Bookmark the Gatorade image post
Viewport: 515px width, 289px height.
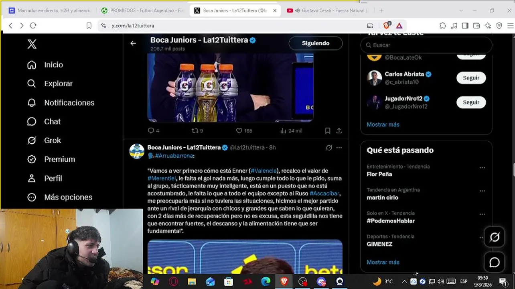point(328,130)
